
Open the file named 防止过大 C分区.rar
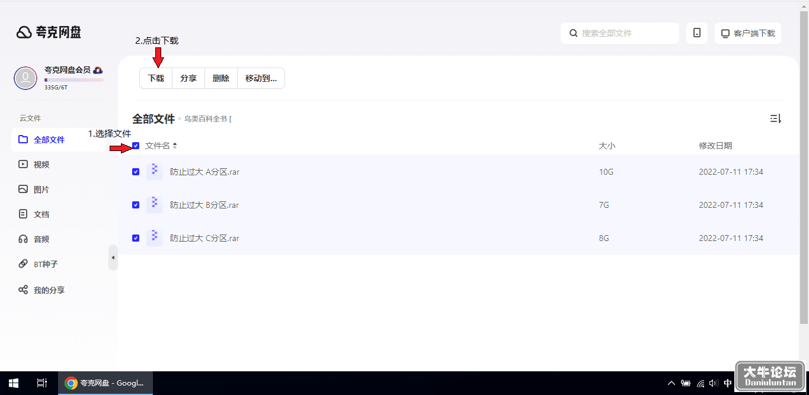click(204, 238)
